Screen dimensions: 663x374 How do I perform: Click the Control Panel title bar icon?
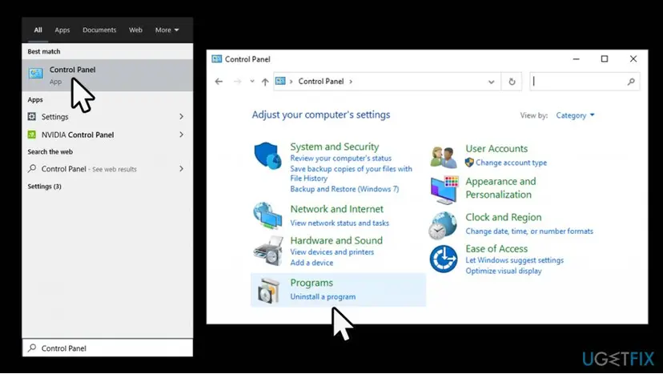point(217,58)
